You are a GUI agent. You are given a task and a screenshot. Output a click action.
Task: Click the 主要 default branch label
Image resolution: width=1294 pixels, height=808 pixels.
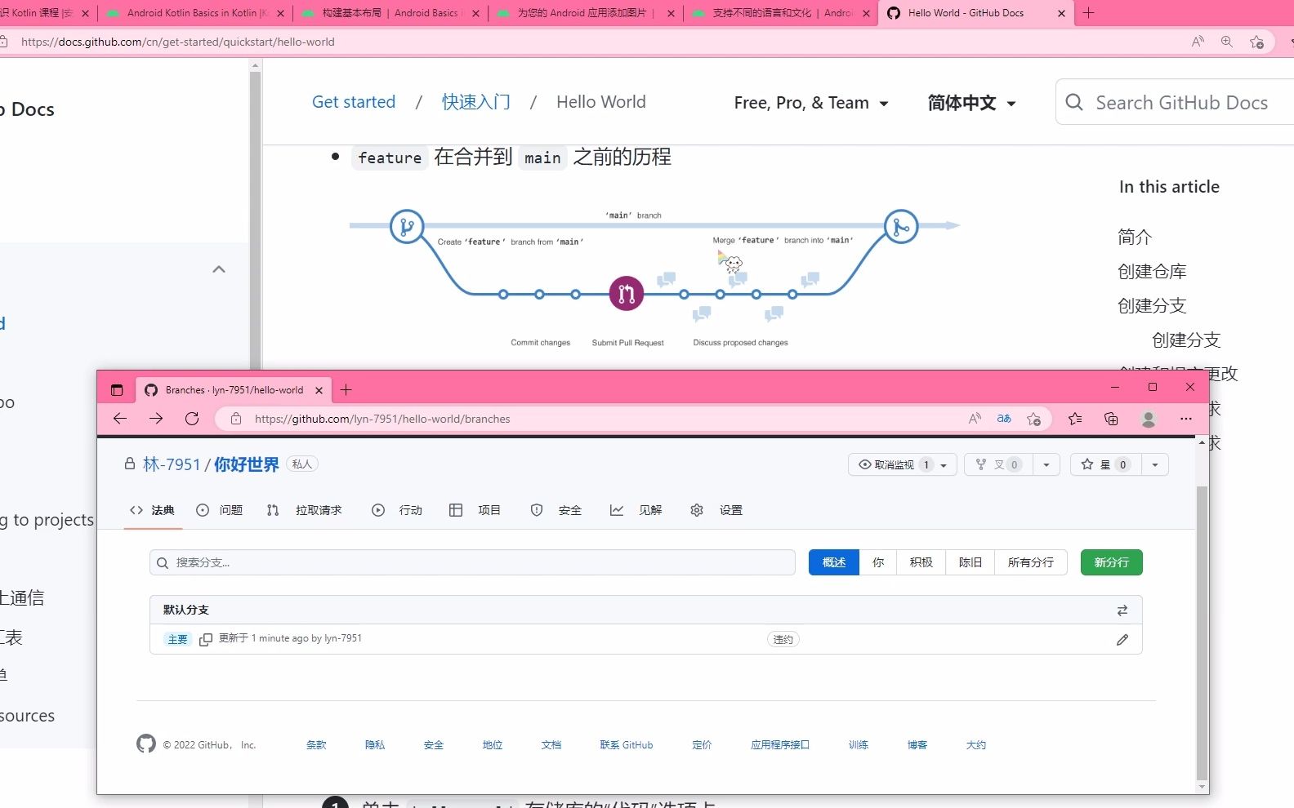click(177, 639)
